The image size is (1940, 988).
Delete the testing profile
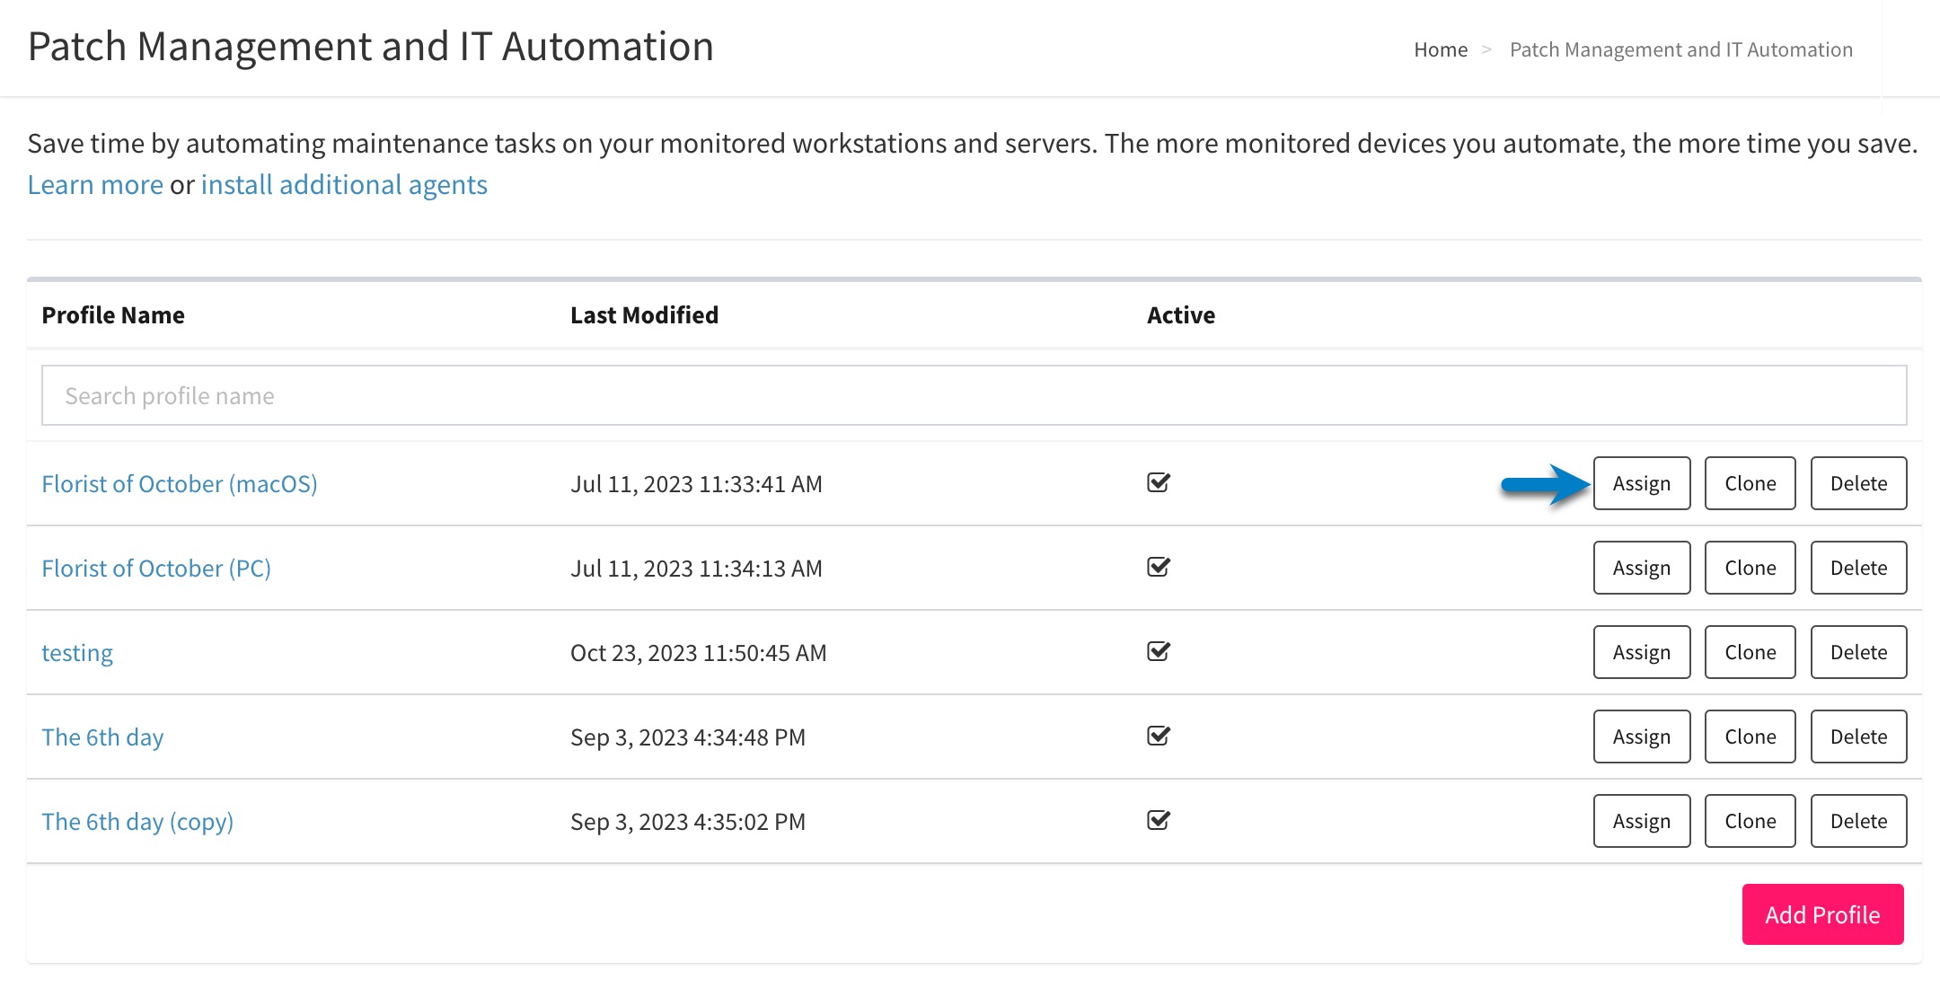click(x=1858, y=652)
